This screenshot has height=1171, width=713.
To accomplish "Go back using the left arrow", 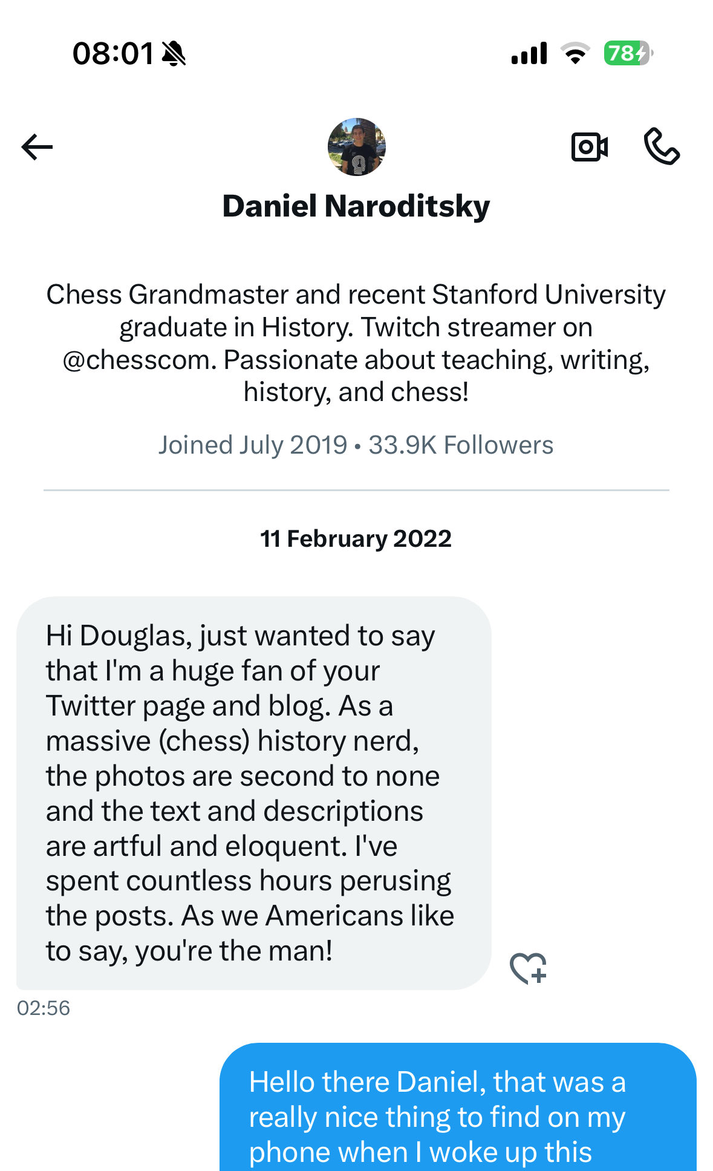I will [37, 147].
